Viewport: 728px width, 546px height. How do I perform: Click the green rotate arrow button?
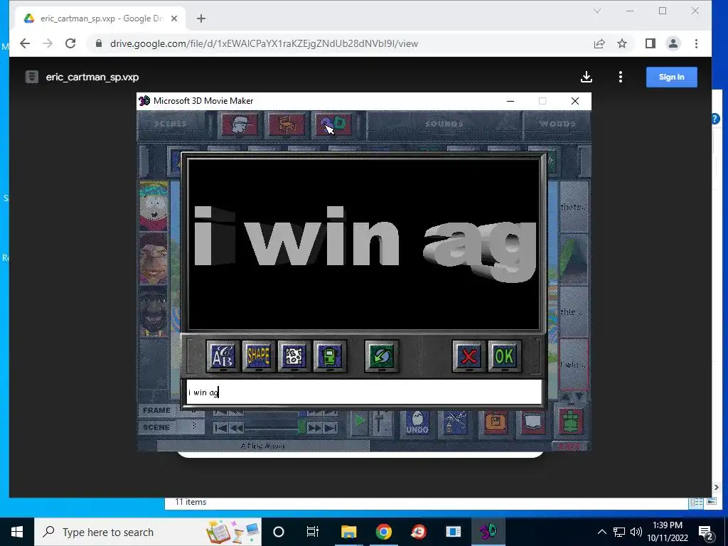pyautogui.click(x=382, y=356)
